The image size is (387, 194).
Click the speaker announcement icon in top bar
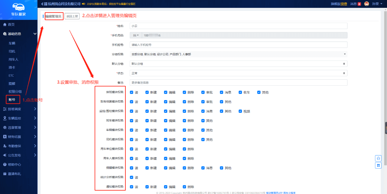tap(83, 4)
